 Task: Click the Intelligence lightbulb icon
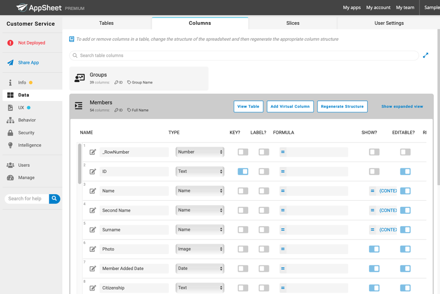tap(10, 145)
